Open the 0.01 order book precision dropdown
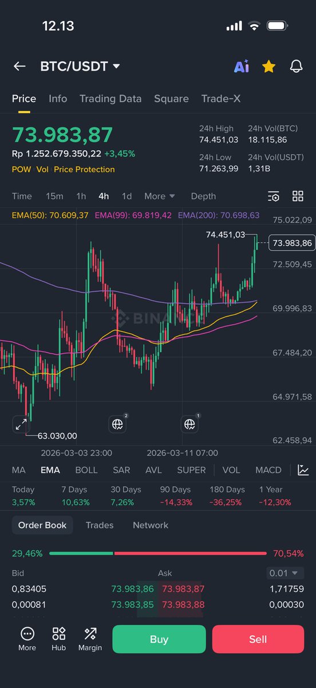This screenshot has width=316, height=688. [x=286, y=573]
